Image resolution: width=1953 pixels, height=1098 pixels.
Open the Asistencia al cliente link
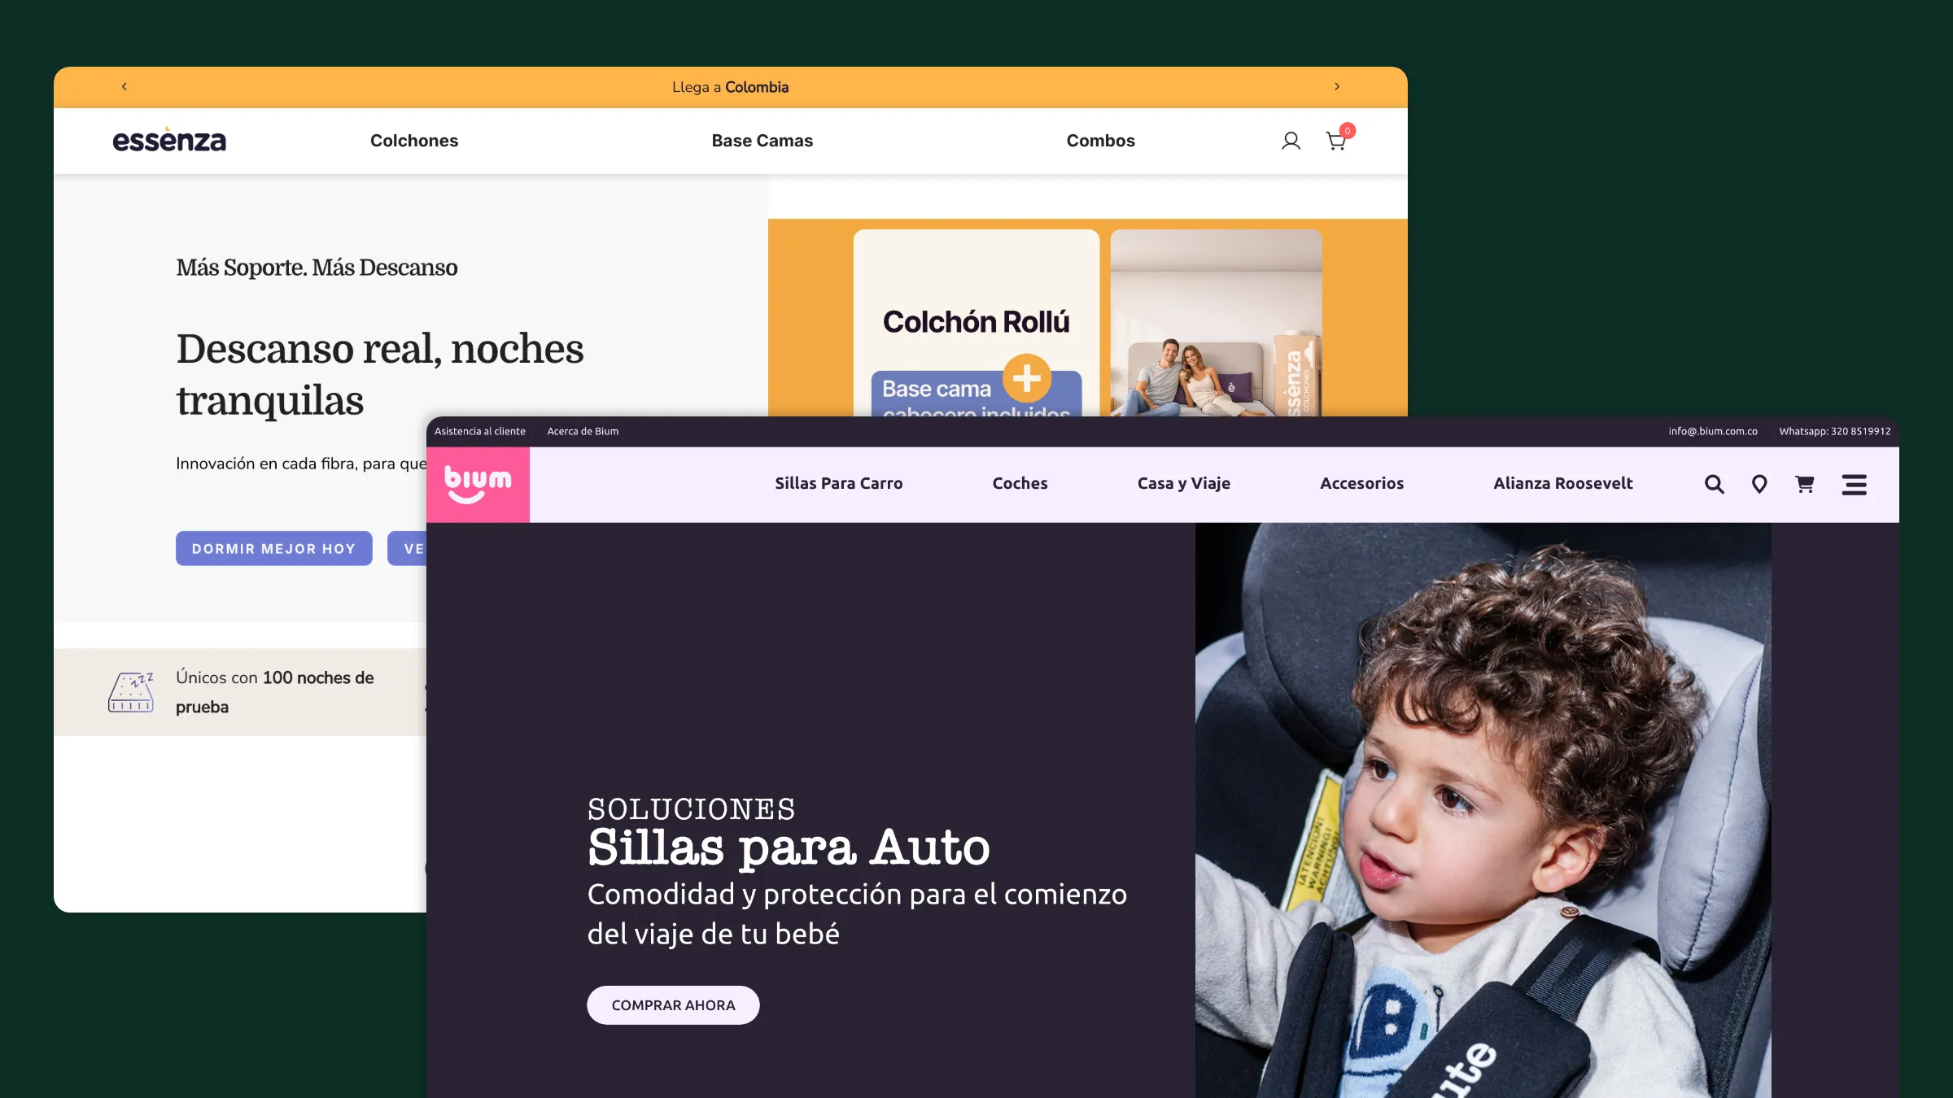point(480,431)
